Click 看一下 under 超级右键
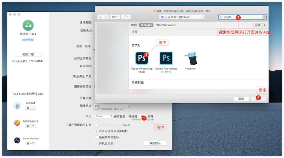 click(x=31, y=108)
